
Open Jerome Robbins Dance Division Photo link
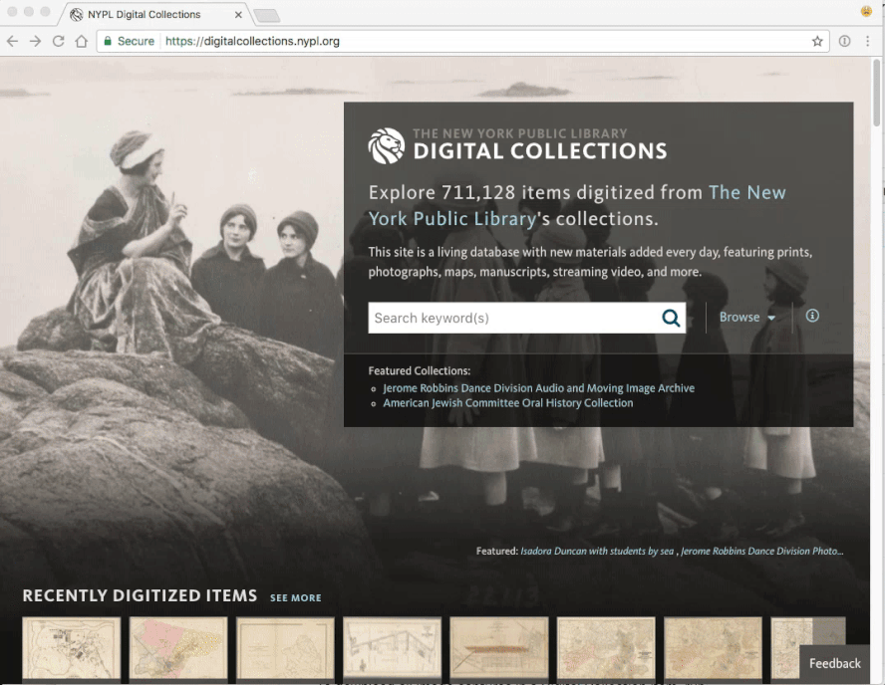click(762, 551)
